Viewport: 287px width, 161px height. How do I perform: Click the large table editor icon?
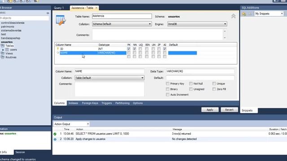(61, 20)
